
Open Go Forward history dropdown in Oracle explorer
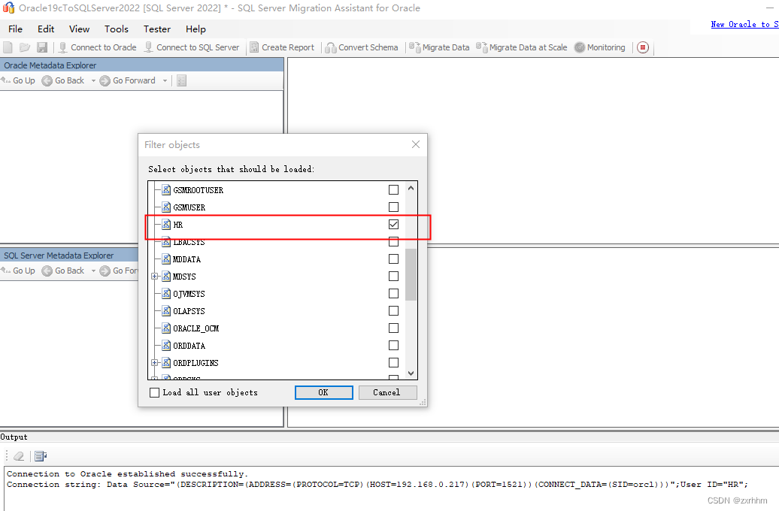point(165,80)
